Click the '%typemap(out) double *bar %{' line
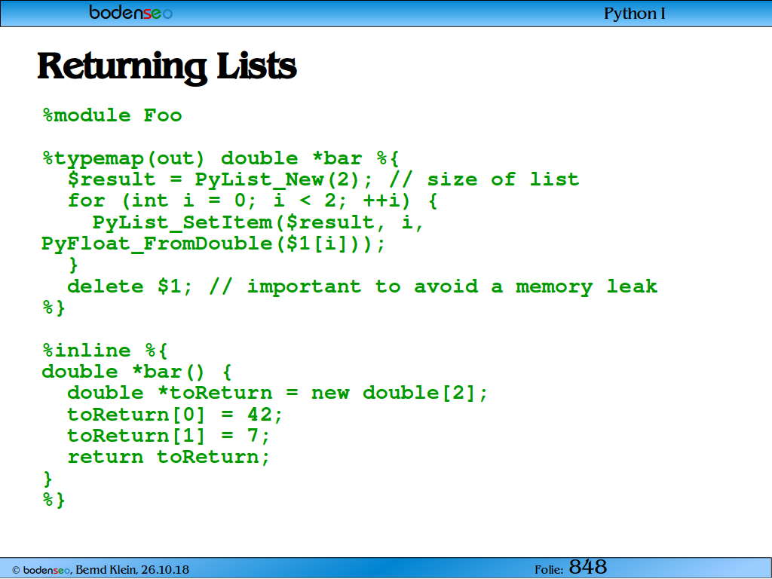Image resolution: width=772 pixels, height=579 pixels. point(220,158)
